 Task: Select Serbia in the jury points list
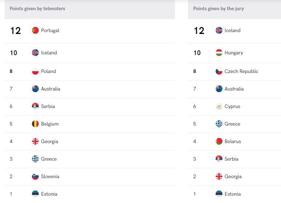pyautogui.click(x=231, y=159)
